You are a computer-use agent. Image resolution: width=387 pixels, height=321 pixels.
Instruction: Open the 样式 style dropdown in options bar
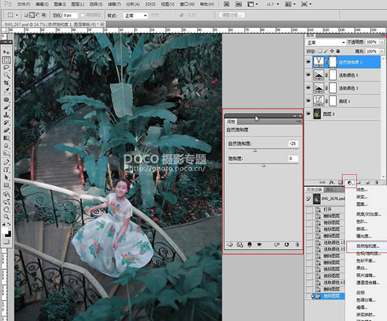pyautogui.click(x=135, y=16)
